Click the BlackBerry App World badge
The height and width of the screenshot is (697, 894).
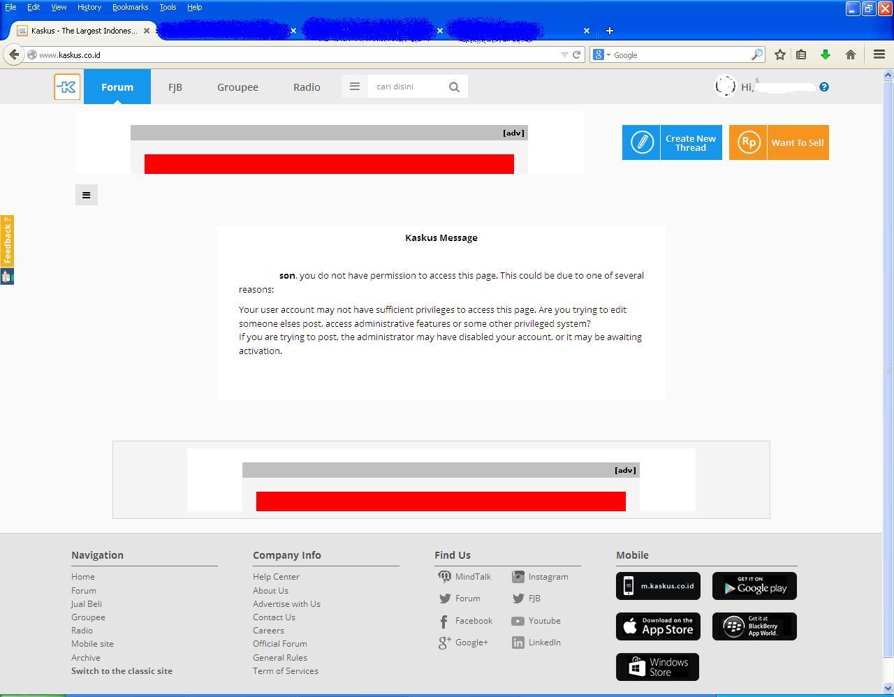(754, 626)
